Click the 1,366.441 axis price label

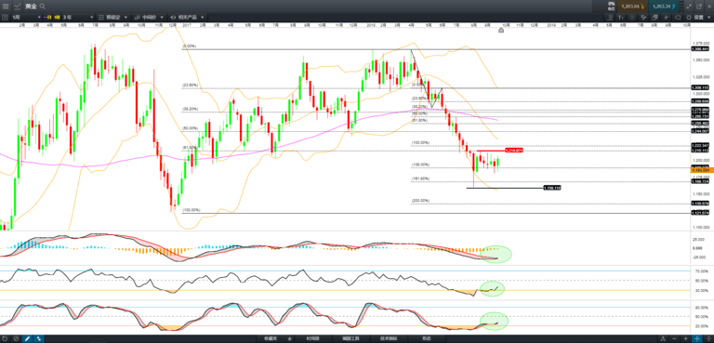click(x=700, y=49)
